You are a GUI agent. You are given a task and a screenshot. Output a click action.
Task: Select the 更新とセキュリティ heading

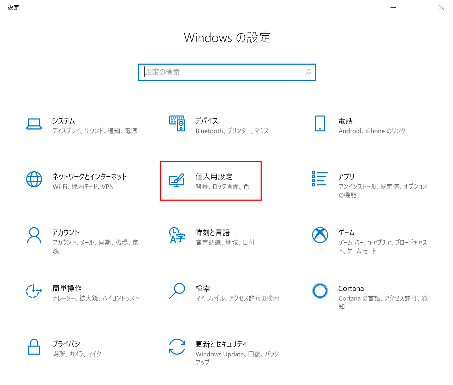(221, 344)
